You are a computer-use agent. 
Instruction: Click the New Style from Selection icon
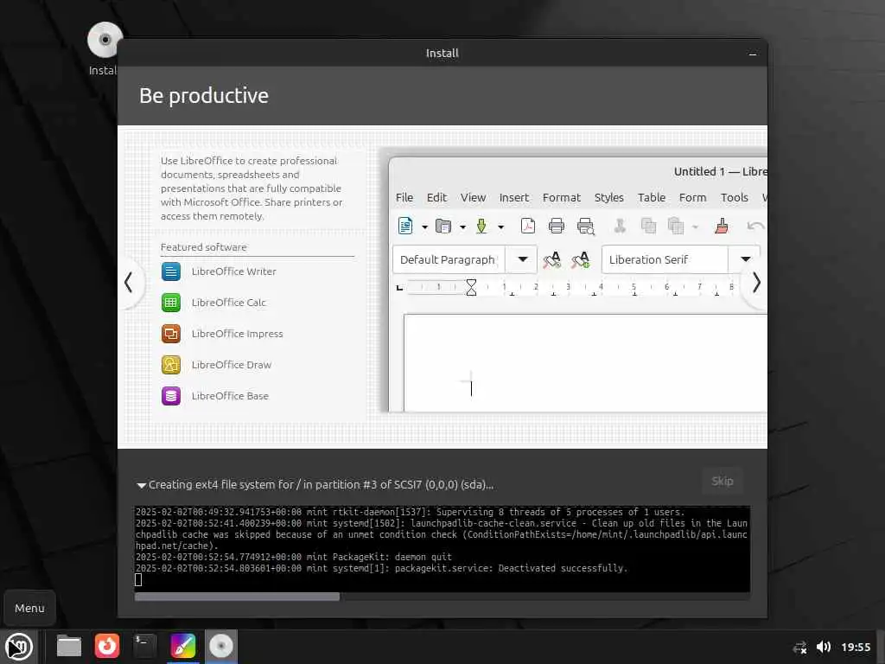[581, 259]
